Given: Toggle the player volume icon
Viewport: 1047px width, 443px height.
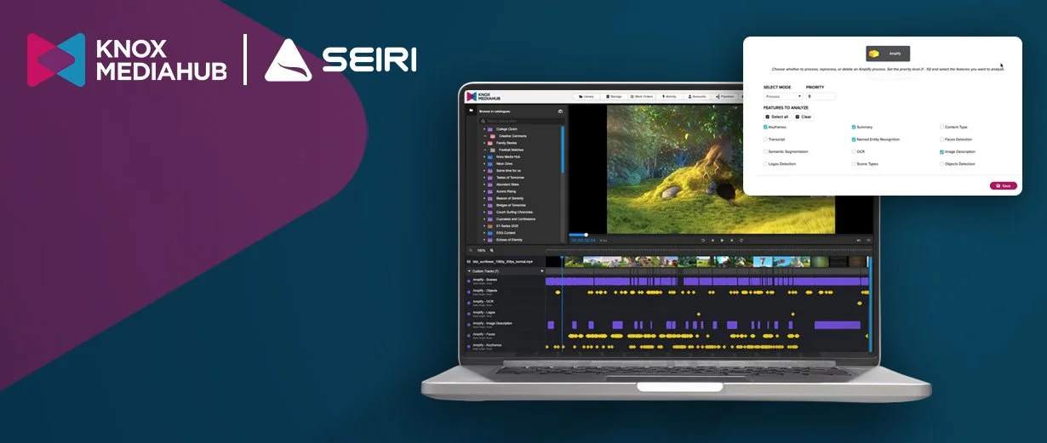Looking at the screenshot, I should 858,241.
